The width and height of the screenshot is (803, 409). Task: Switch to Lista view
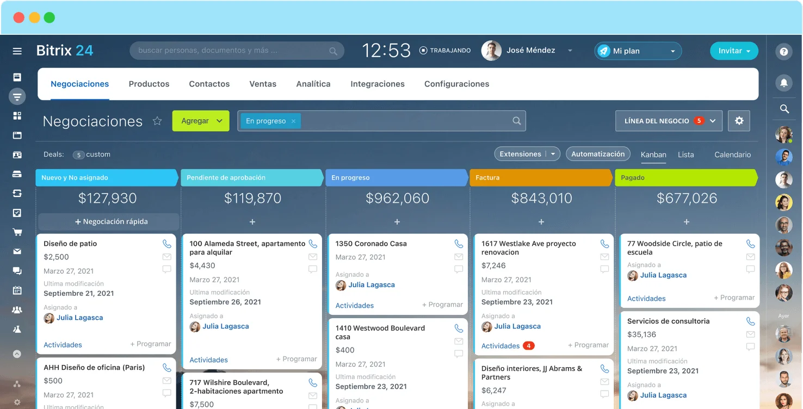685,154
